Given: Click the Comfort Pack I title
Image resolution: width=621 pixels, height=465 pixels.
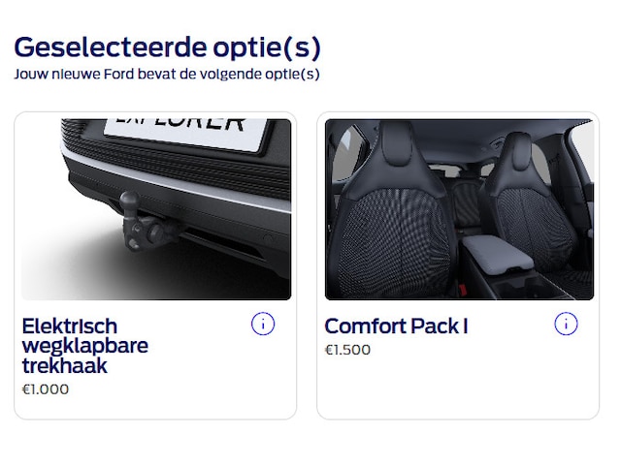Looking at the screenshot, I should (x=396, y=326).
